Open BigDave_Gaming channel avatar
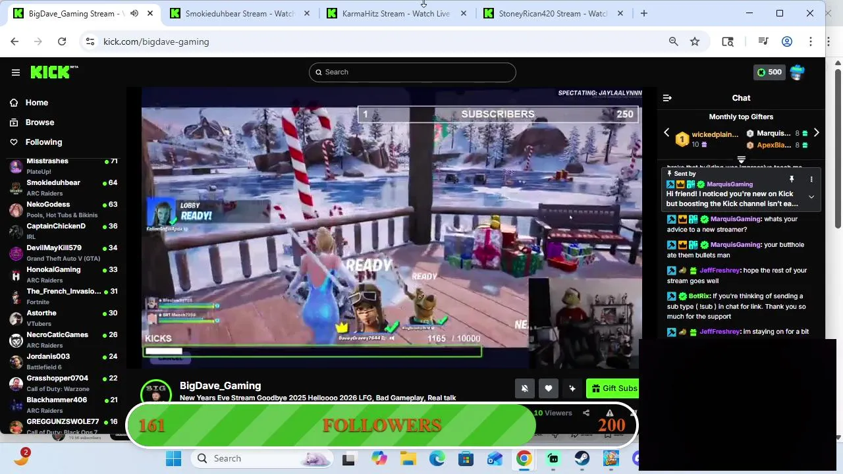Viewport: 843px width, 474px height. [x=157, y=393]
